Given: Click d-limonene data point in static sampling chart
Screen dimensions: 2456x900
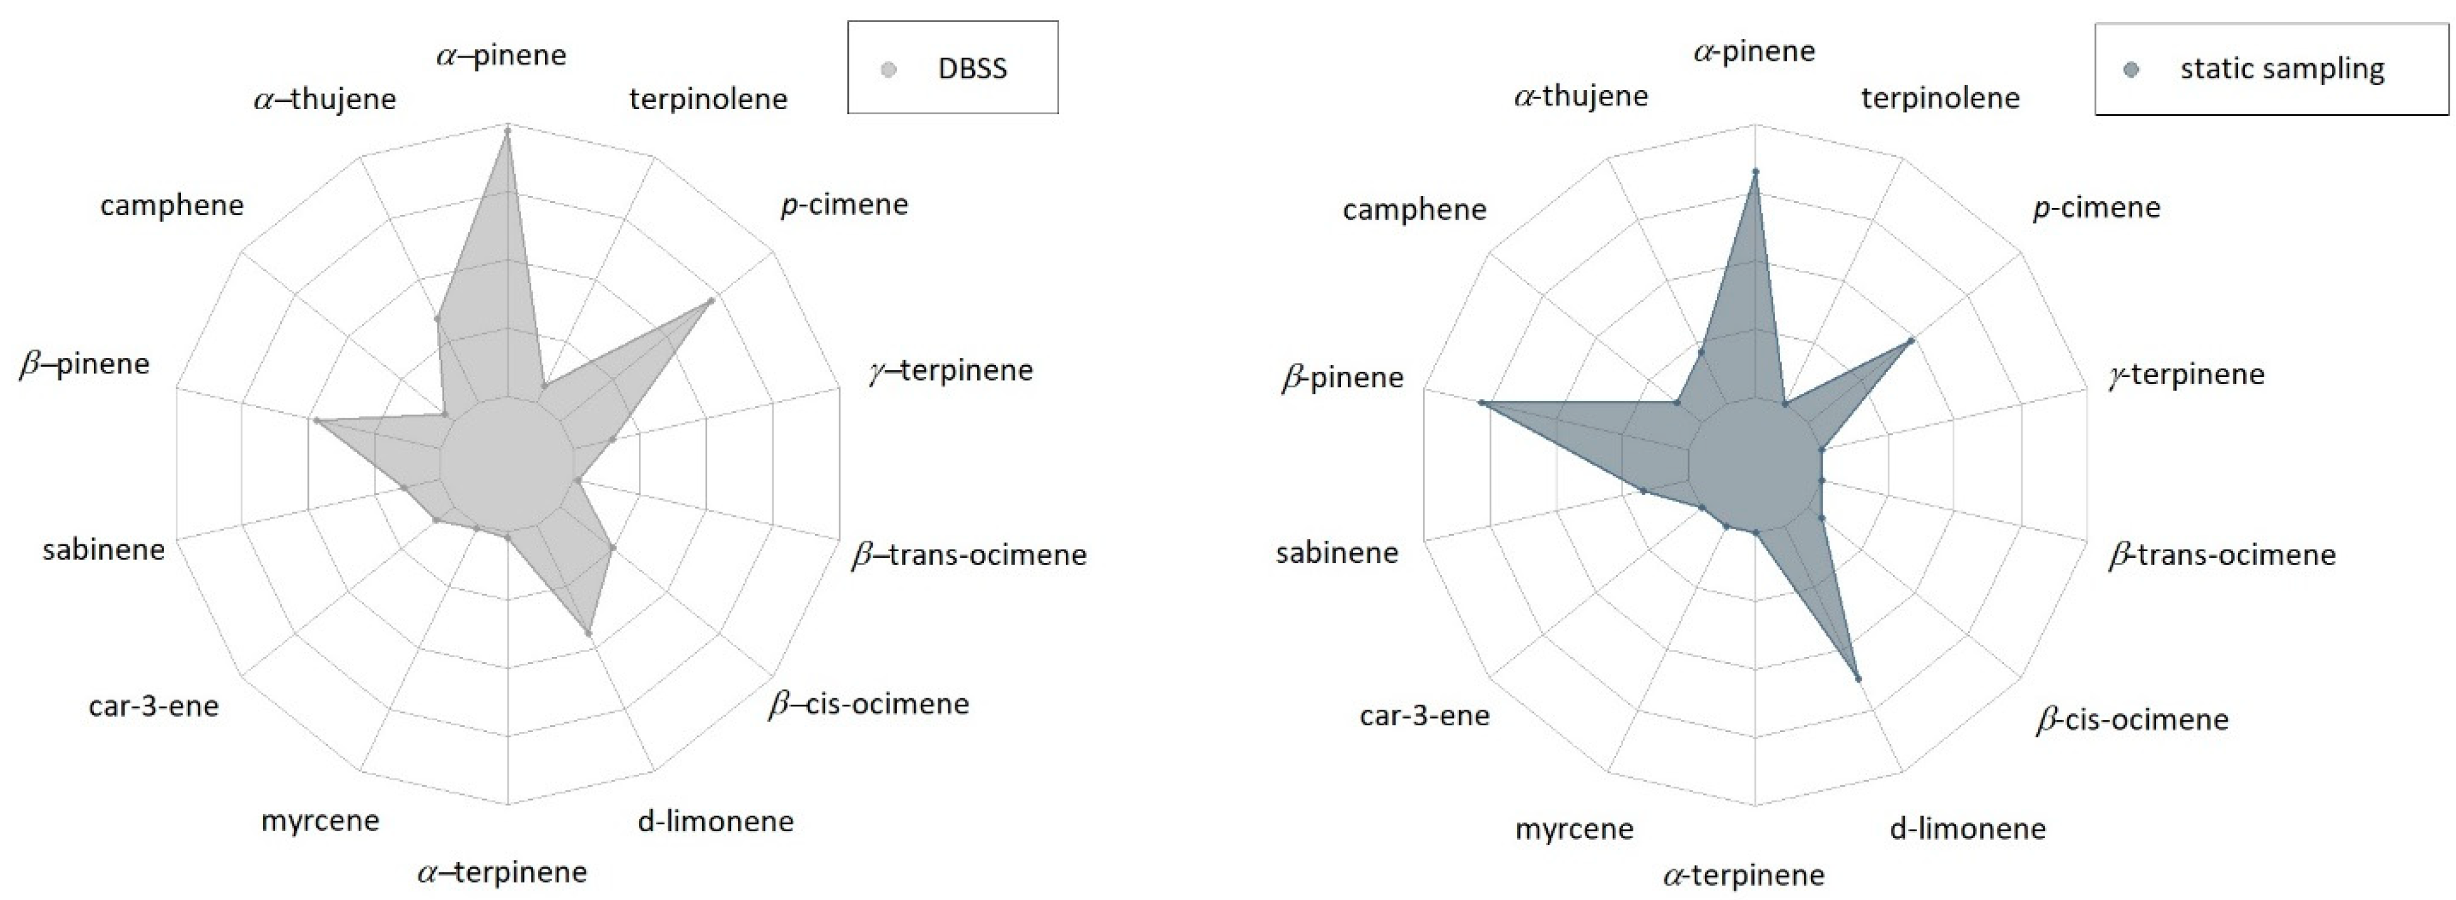Looking at the screenshot, I should click(x=1858, y=679).
